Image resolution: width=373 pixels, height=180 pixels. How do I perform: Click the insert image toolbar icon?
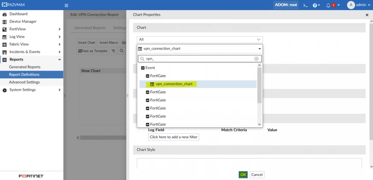pyautogui.click(x=123, y=43)
